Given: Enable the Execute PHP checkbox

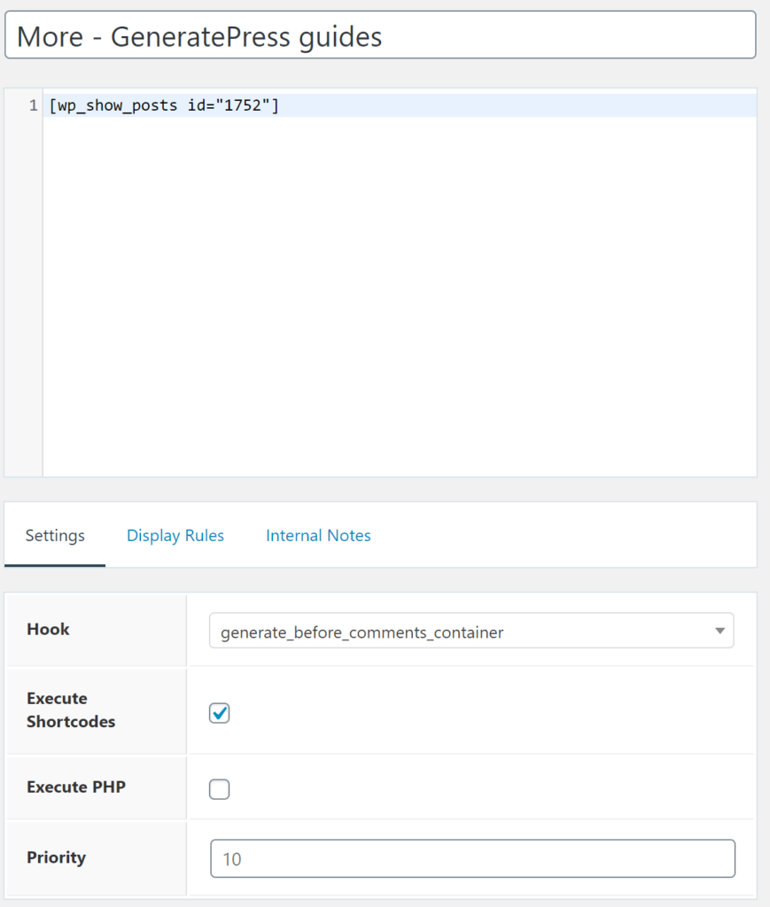Looking at the screenshot, I should [219, 789].
